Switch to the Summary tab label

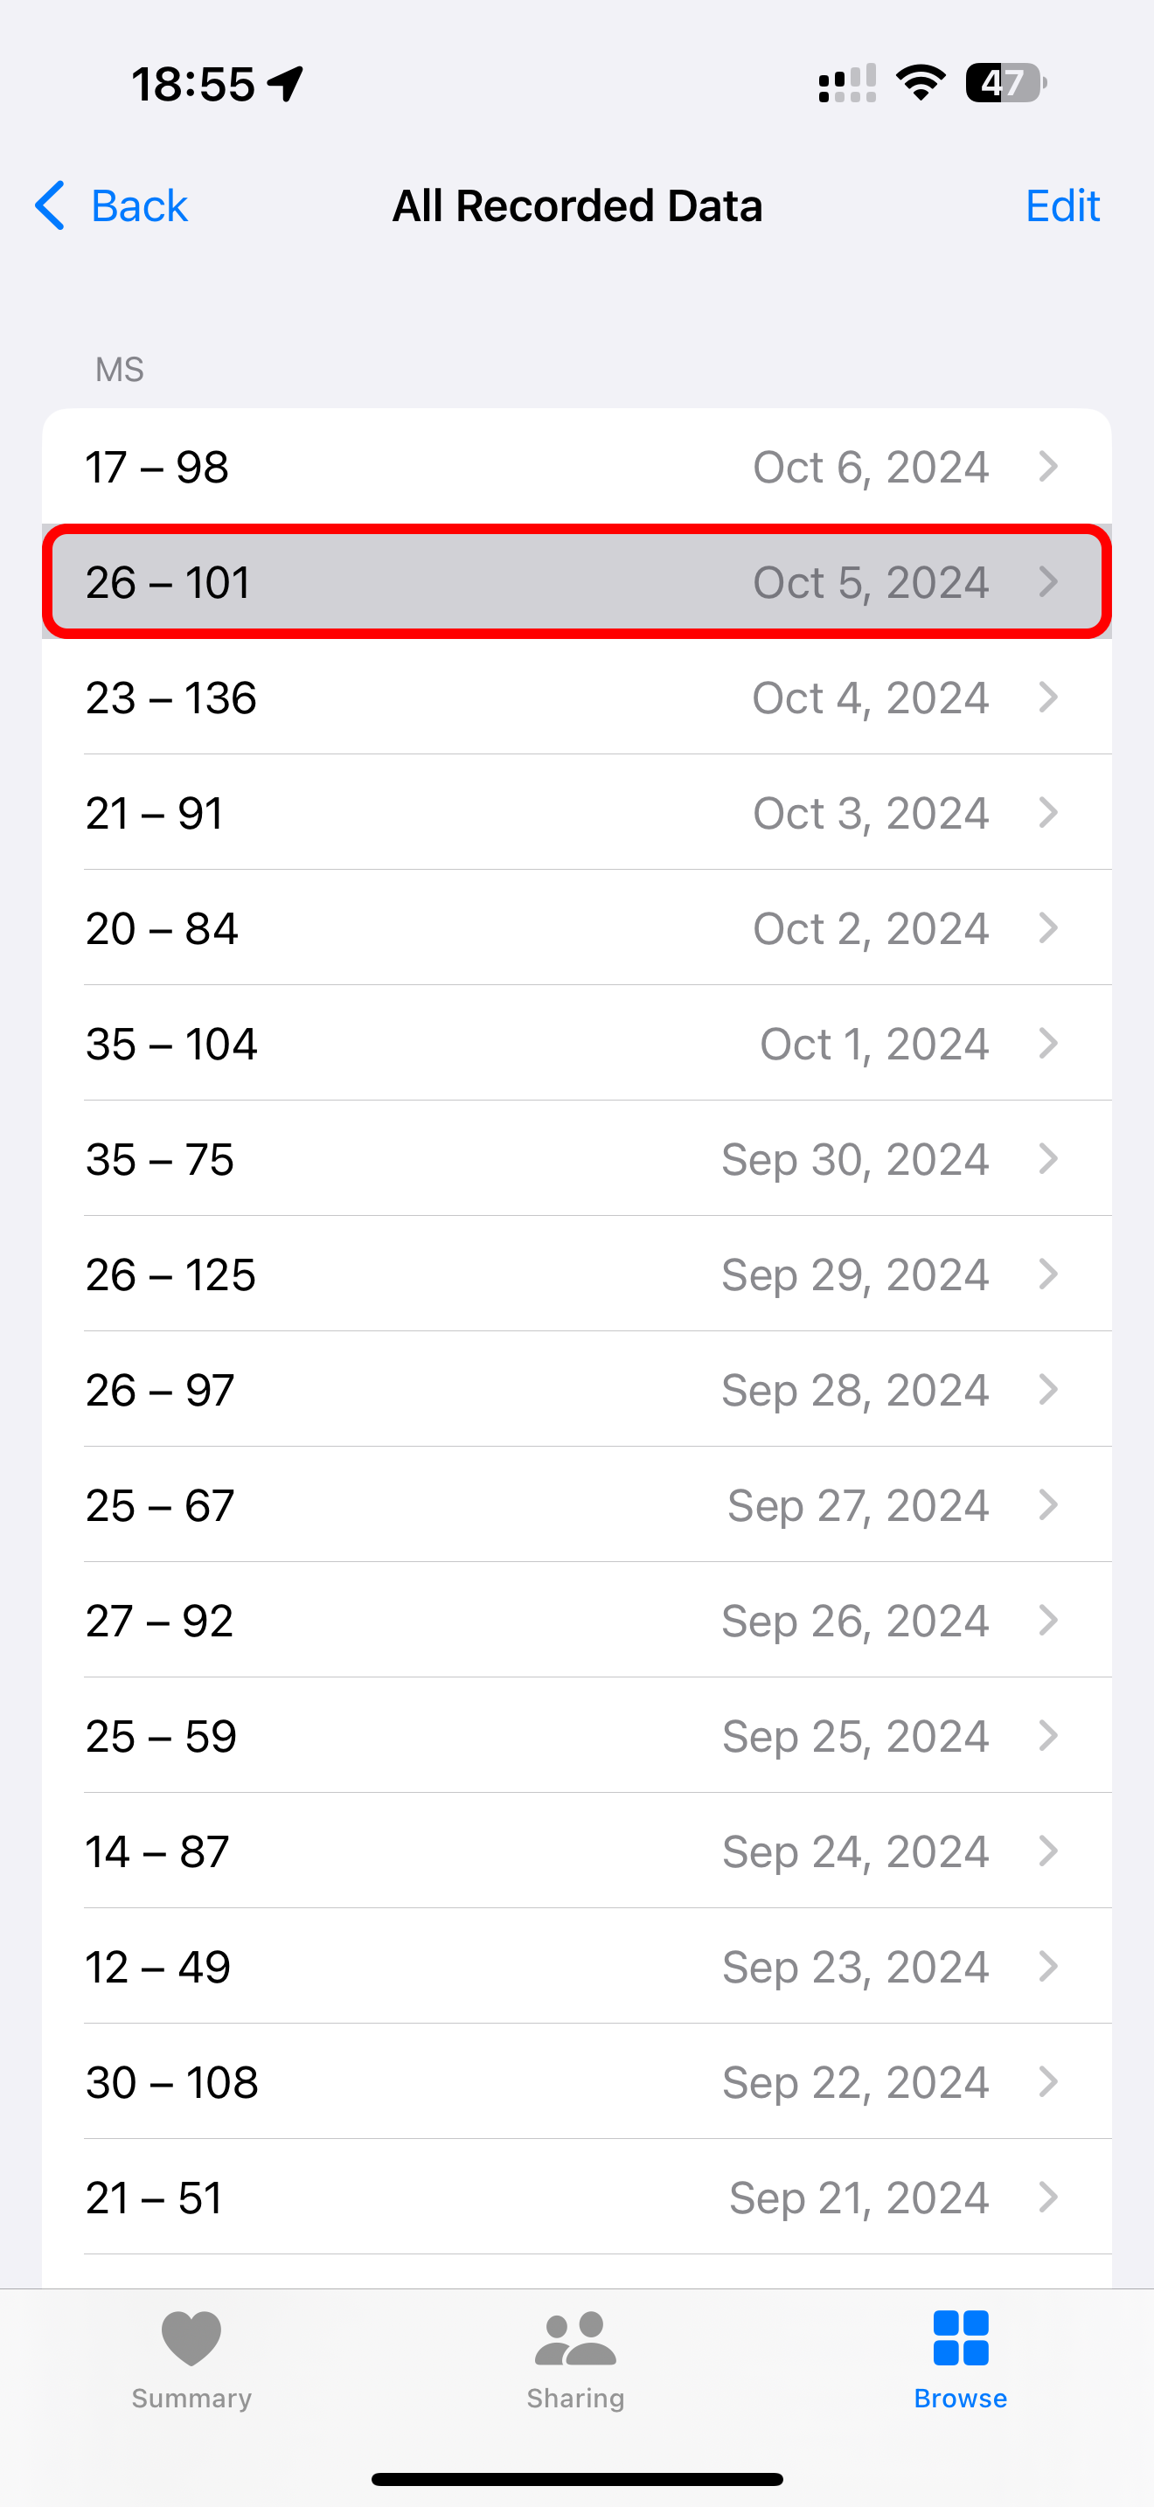(x=191, y=2398)
